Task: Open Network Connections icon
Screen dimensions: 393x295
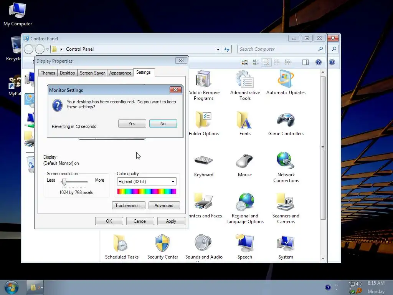Action: pos(286,167)
